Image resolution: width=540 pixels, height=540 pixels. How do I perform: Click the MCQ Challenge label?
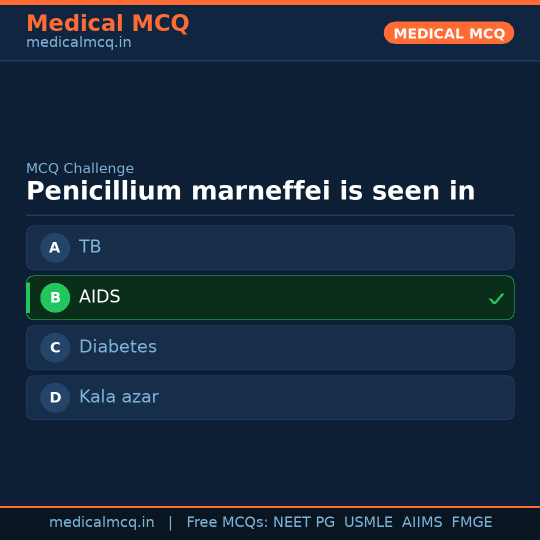click(x=80, y=168)
